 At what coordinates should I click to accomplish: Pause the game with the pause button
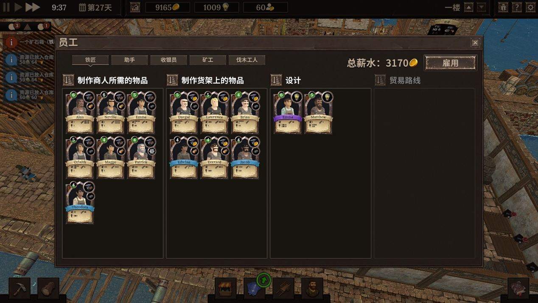pos(6,7)
